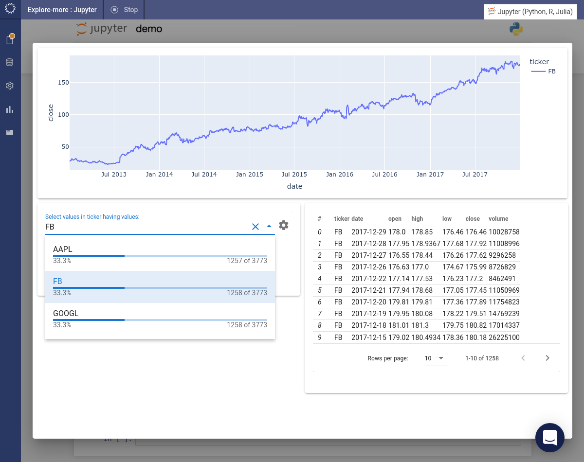Clear the ticker selection with X icon

click(255, 226)
